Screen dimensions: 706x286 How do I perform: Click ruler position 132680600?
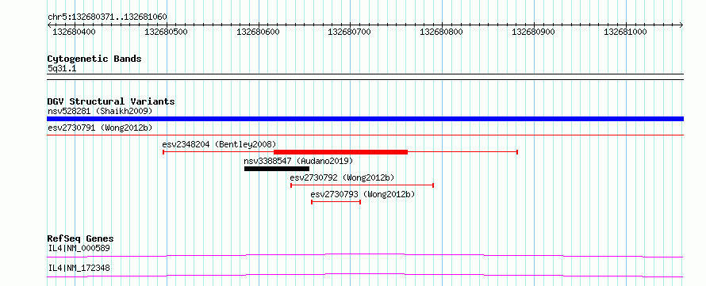pos(258,32)
